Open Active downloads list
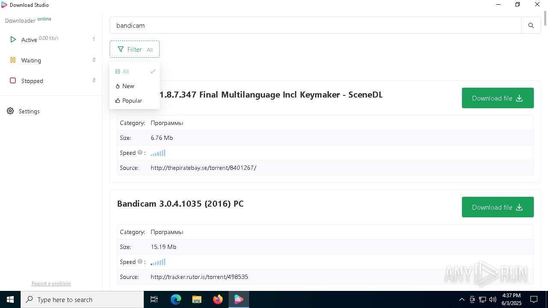The image size is (548, 308). (51, 39)
